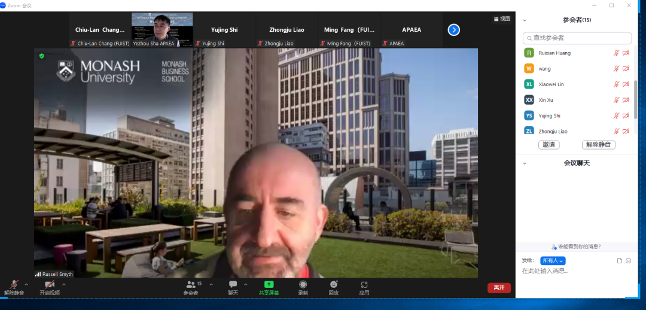Click the file attachment icon in chat

click(x=620, y=260)
